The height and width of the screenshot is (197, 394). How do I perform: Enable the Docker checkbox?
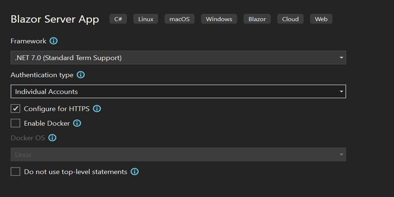pos(15,123)
